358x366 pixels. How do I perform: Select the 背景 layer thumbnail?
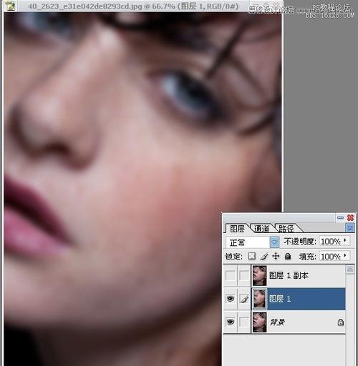tap(259, 322)
